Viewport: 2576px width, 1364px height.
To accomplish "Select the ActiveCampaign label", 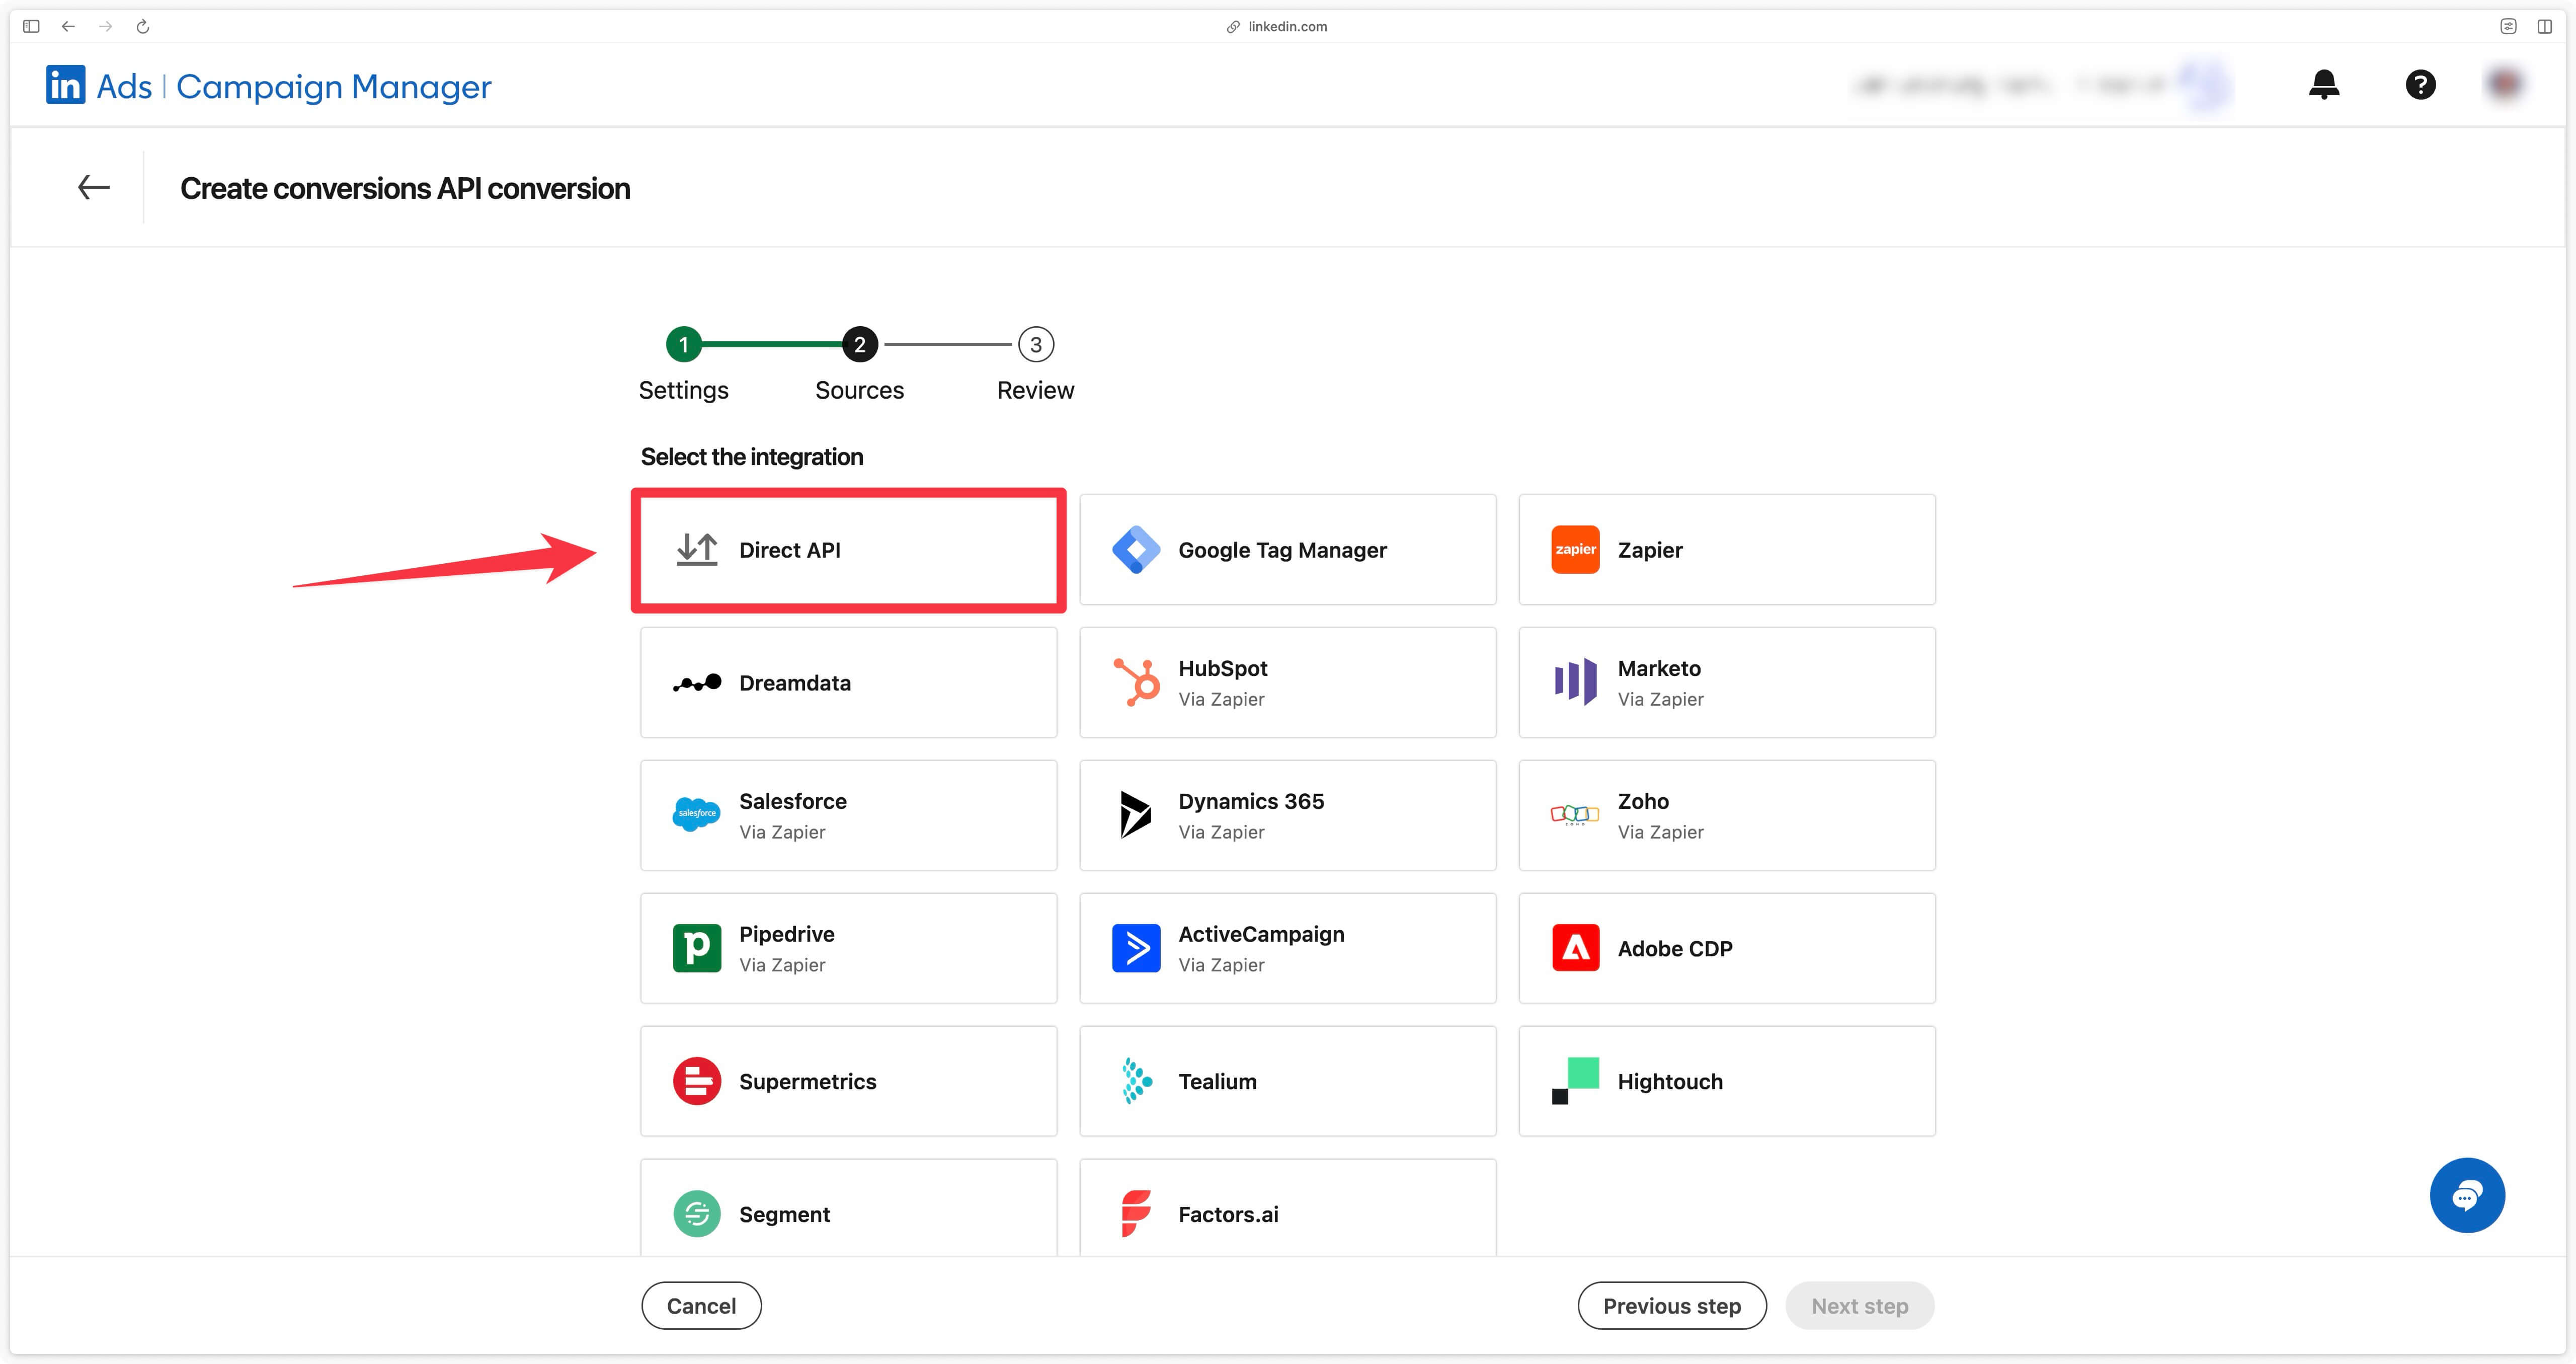I will (x=1261, y=934).
